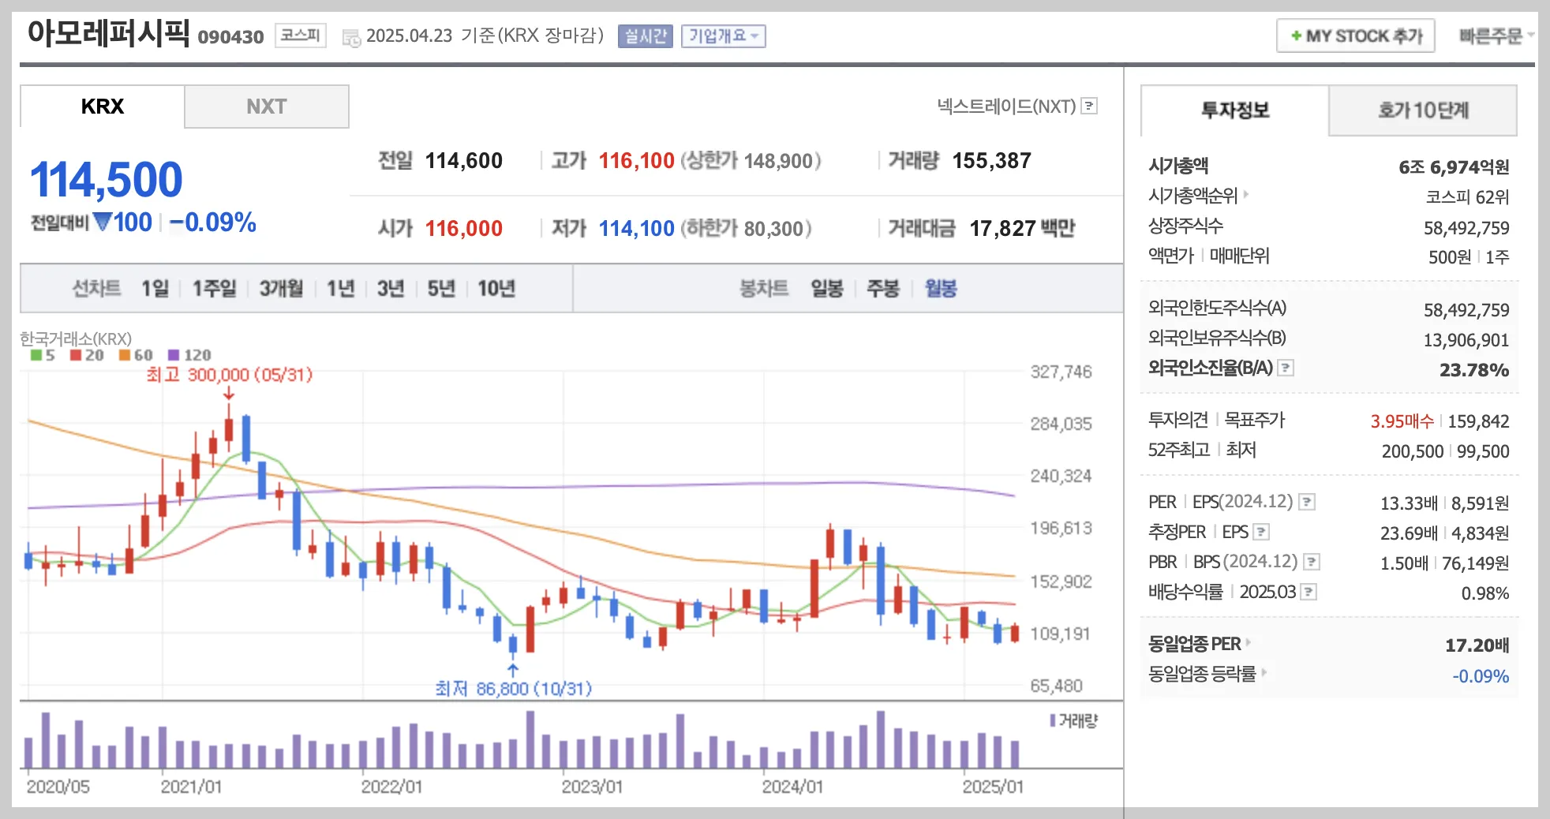Expand the 기업개요 dropdown
The image size is (1550, 819).
coord(724,36)
